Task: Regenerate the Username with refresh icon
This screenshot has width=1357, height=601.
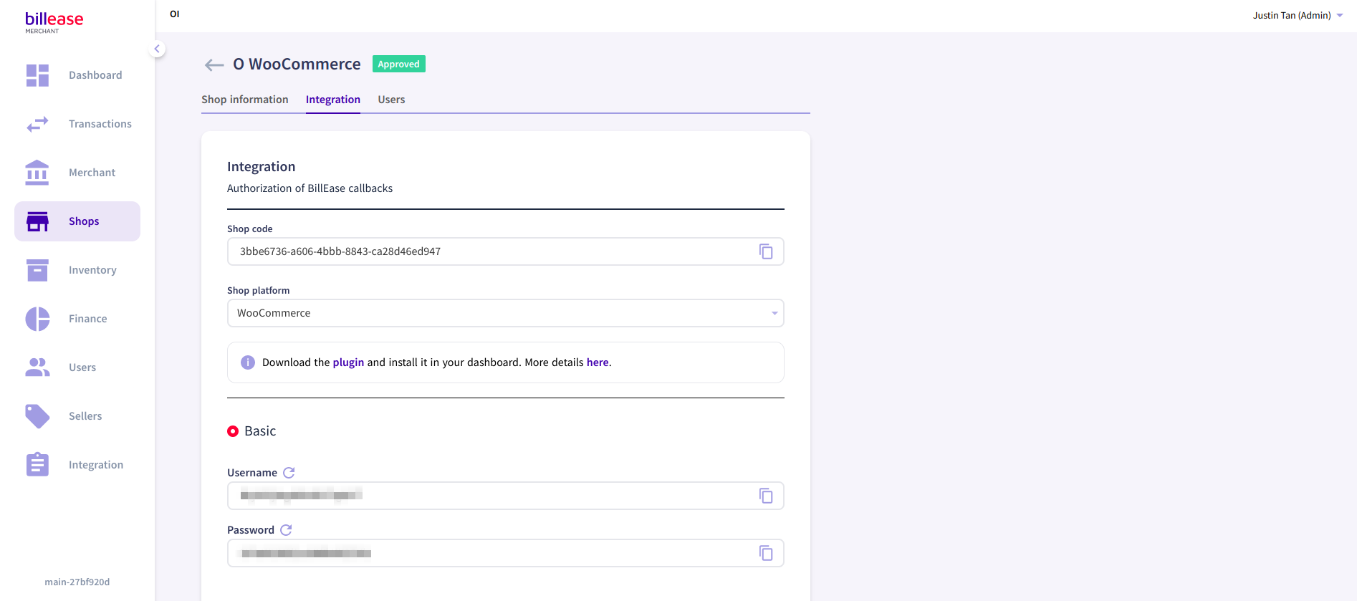Action: click(289, 473)
